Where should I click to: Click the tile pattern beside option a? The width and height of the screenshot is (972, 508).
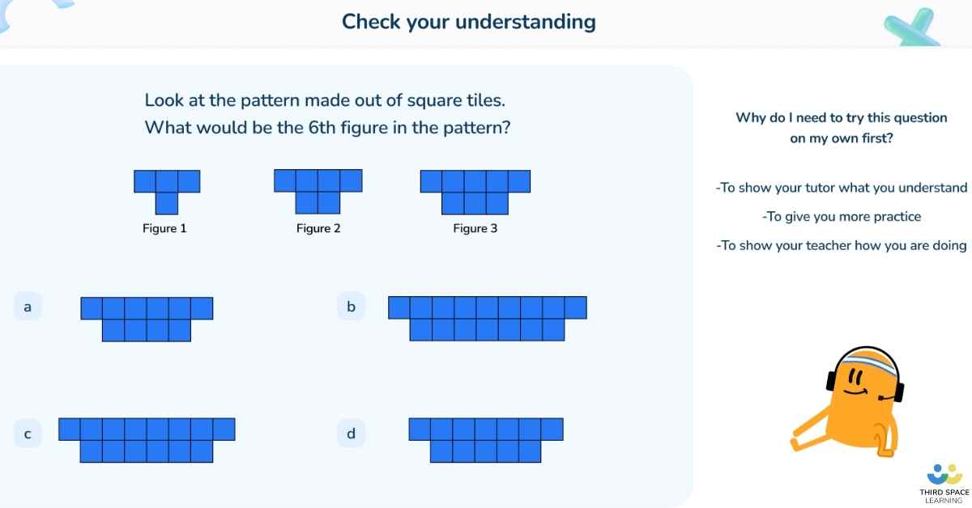[x=147, y=319]
